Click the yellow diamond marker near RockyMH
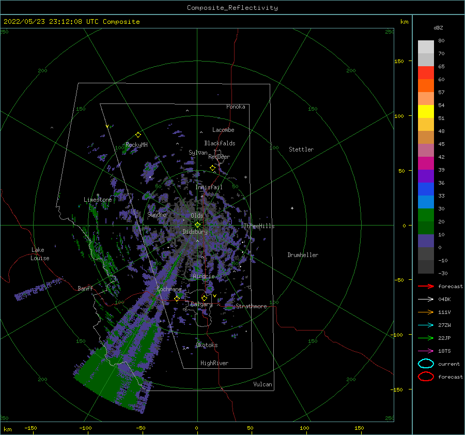Viewport: 465px width, 435px height. tap(138, 135)
